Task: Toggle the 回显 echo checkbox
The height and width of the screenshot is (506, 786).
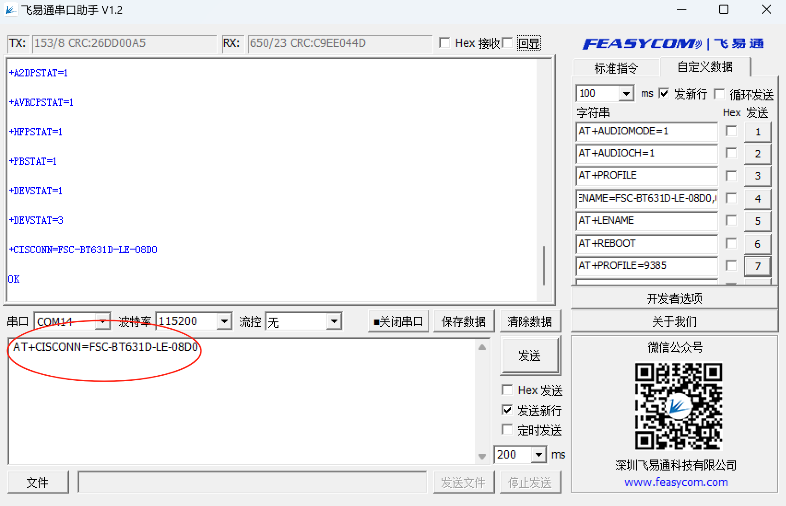Action: pyautogui.click(x=508, y=43)
